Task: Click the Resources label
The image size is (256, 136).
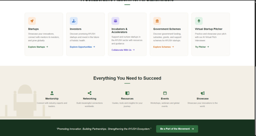Action: [x=127, y=99]
